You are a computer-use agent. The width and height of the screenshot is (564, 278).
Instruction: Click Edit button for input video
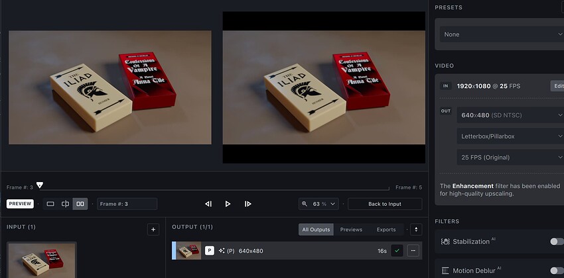coord(557,86)
